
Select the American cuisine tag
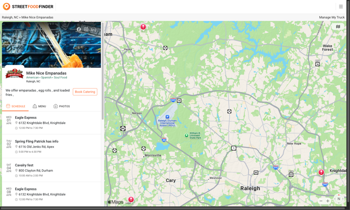point(32,77)
